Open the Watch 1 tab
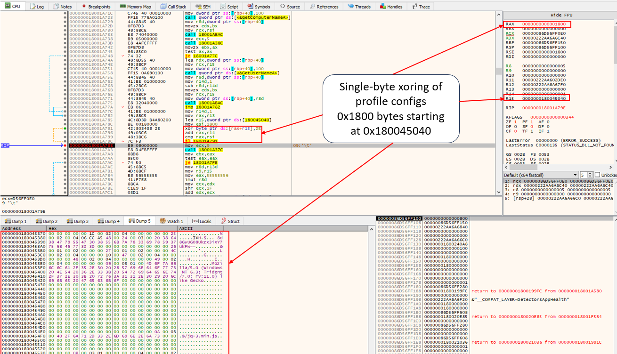This screenshot has height=354, width=617. [171, 221]
